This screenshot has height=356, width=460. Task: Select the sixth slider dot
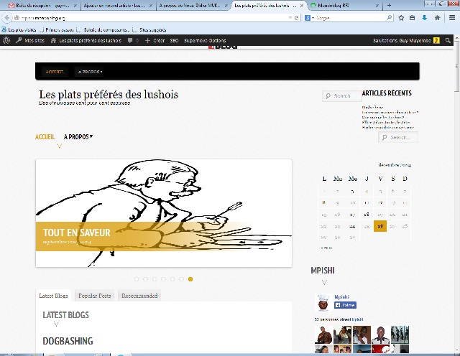(x=181, y=279)
